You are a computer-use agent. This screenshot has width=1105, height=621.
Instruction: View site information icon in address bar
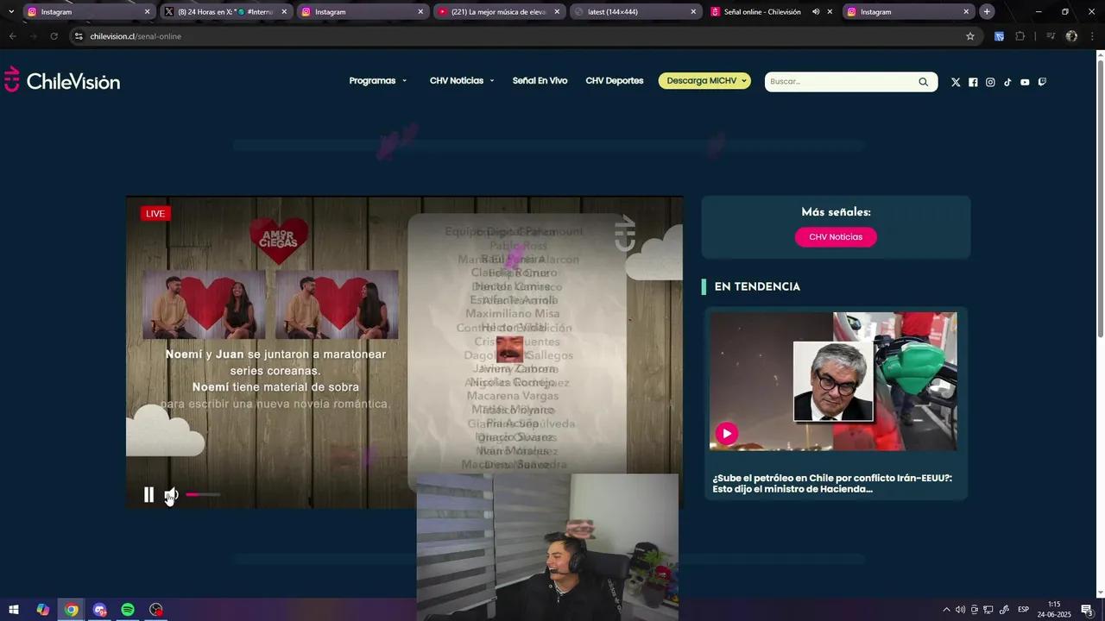(x=79, y=36)
